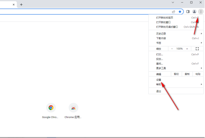Close the Chrome window
This screenshot has height=138, width=205.
[201, 2]
